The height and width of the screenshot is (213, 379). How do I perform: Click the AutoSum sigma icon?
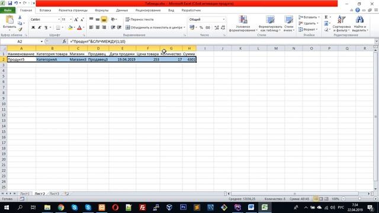coord(326,17)
